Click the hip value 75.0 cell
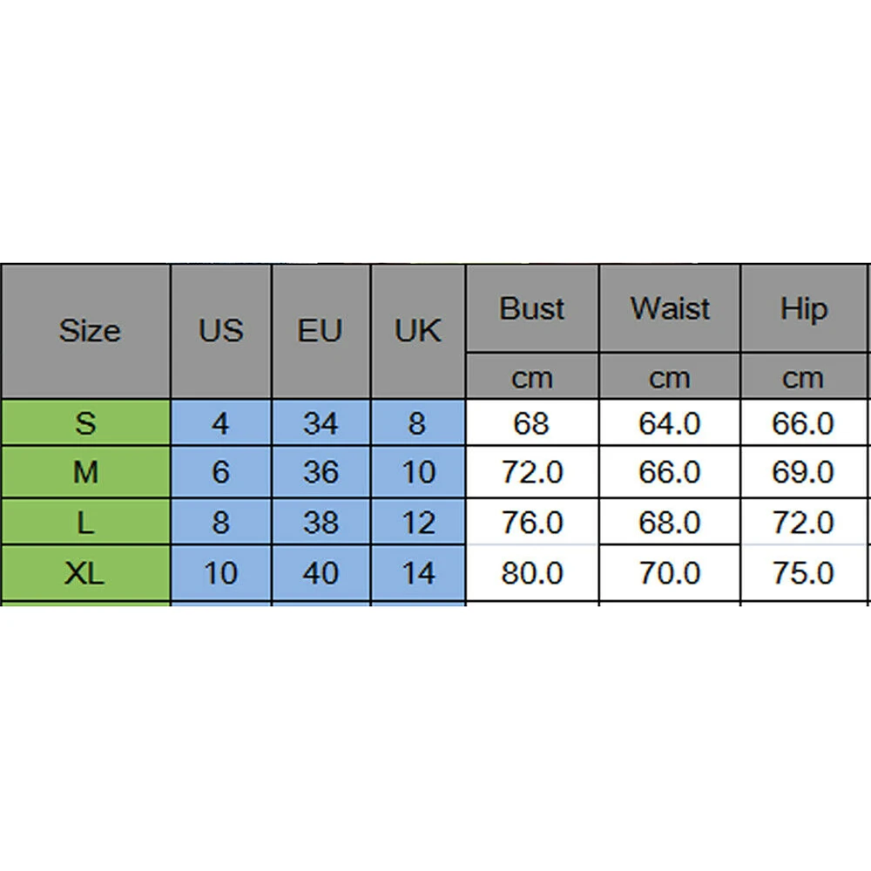This screenshot has width=871, height=871. [803, 573]
